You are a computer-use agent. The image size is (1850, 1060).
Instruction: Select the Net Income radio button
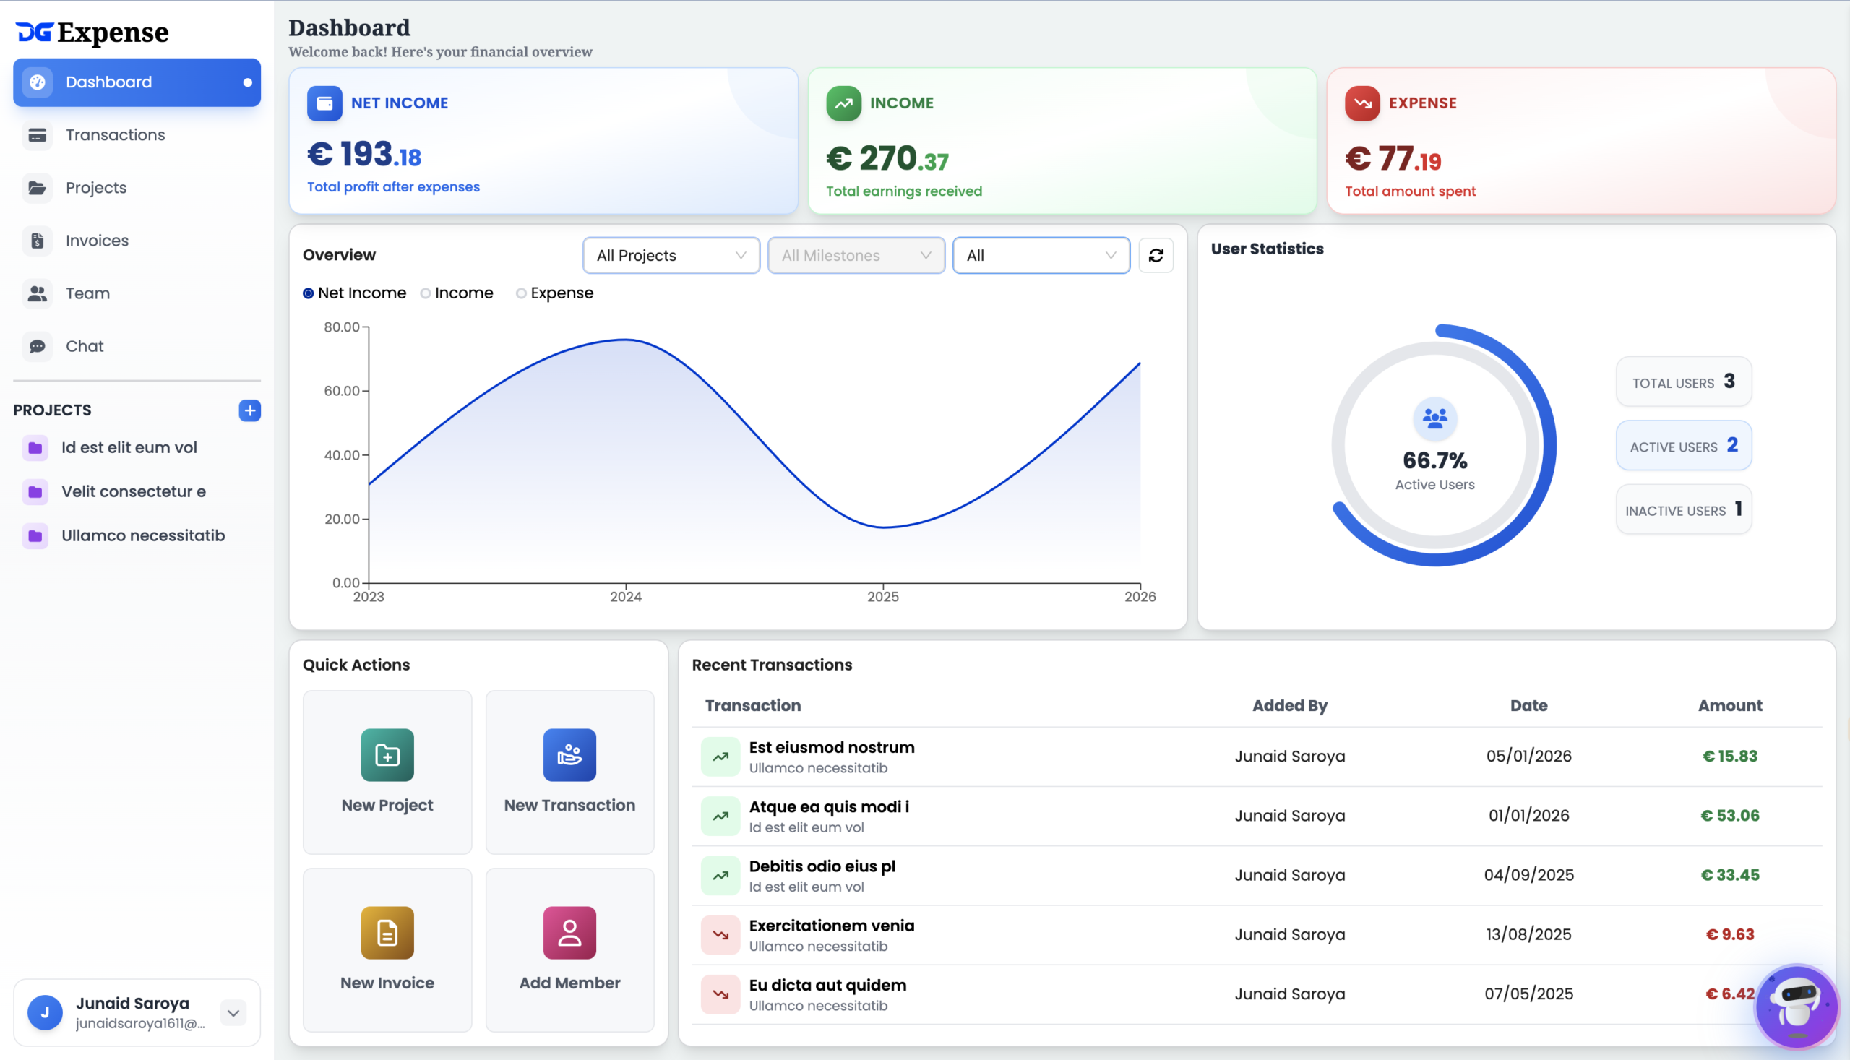309,293
